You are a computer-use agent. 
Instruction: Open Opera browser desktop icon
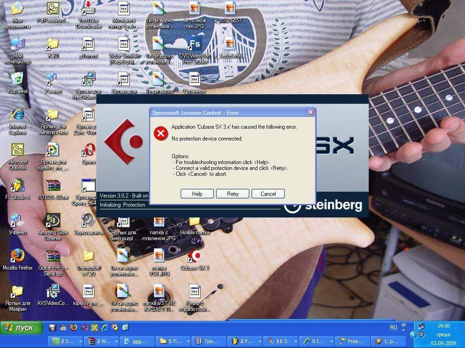(89, 154)
